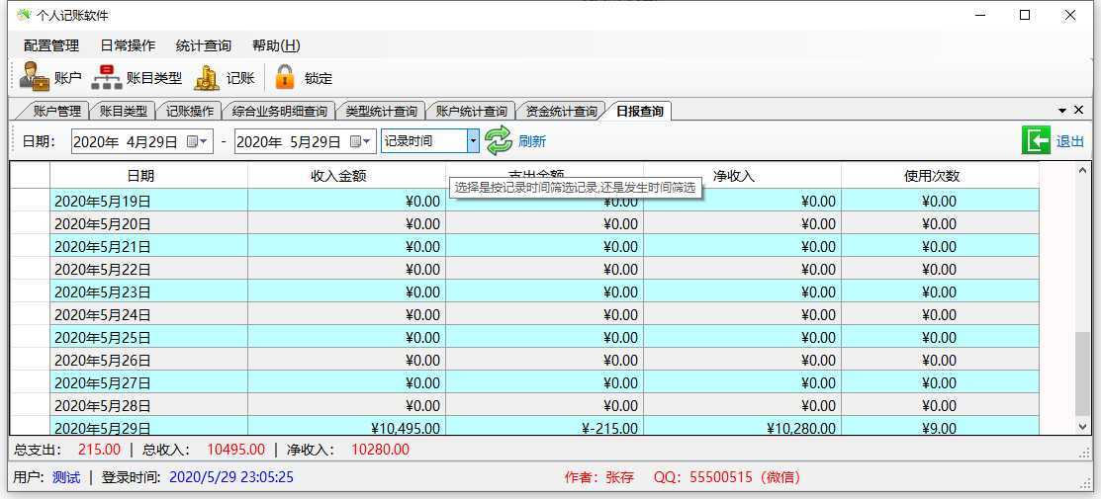Screen dimensions: 1101x499
Task: Click the table scrollbar up arrow
Action: point(1082,170)
